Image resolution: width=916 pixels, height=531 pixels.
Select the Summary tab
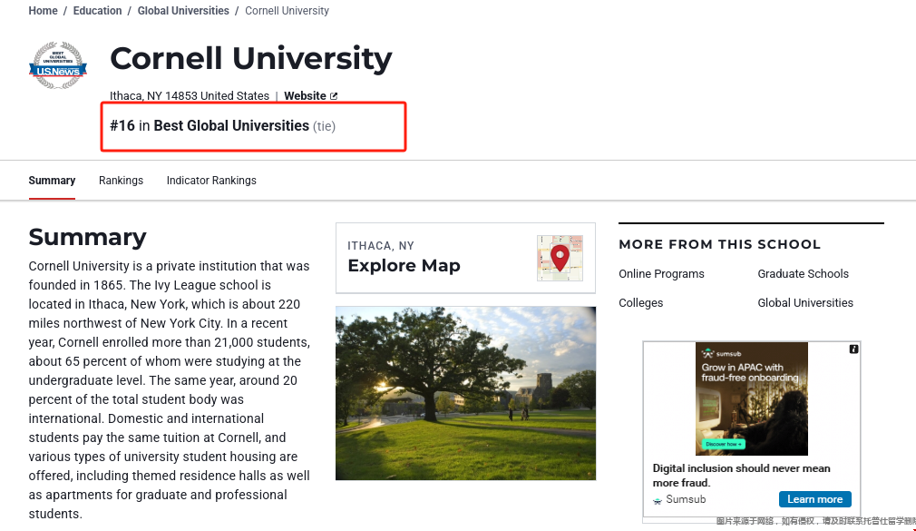52,181
